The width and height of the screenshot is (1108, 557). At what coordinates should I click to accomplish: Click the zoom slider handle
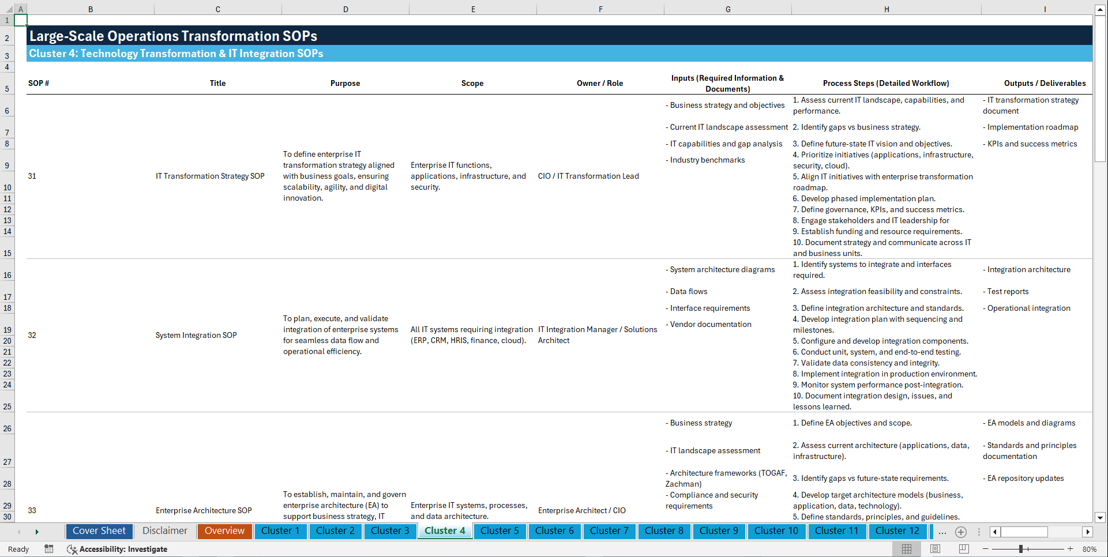[x=1022, y=549]
